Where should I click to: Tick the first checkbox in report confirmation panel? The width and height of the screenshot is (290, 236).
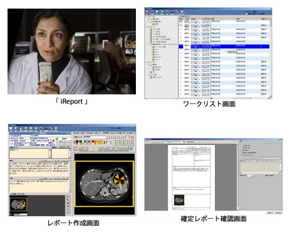(242, 146)
